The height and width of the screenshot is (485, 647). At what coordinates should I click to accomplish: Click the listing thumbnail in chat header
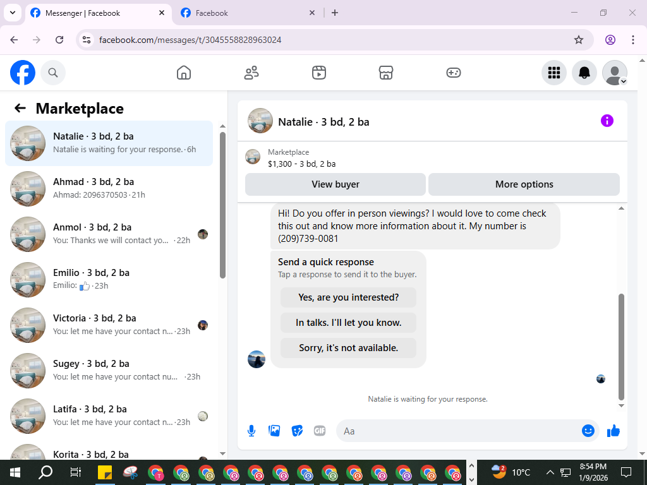[x=260, y=121]
